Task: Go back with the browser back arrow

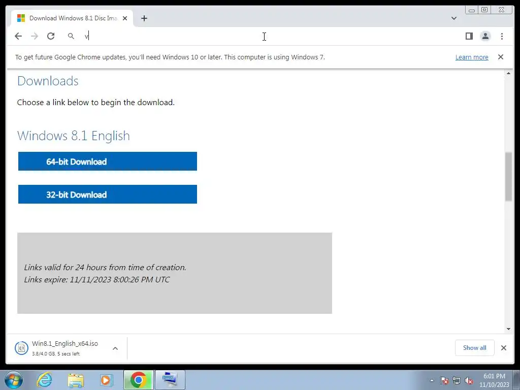Action: pos(18,36)
